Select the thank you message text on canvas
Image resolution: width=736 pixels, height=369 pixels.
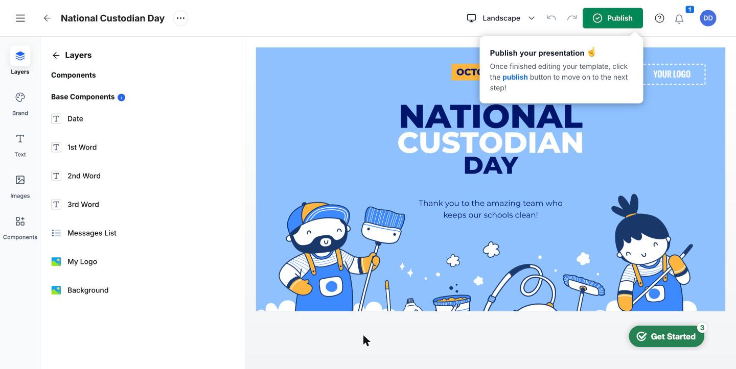click(x=491, y=209)
